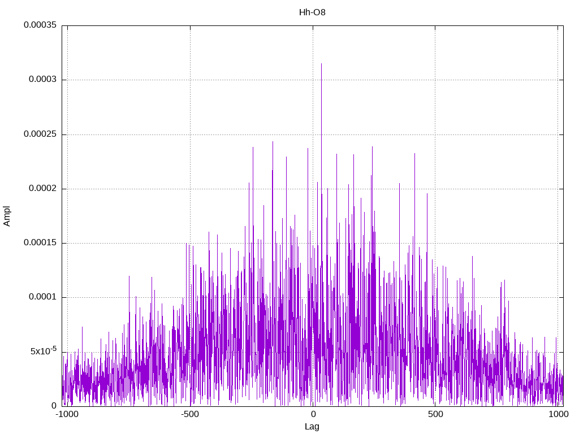Click the x-axis value "500"
This screenshot has height=434, width=579.
pos(435,414)
